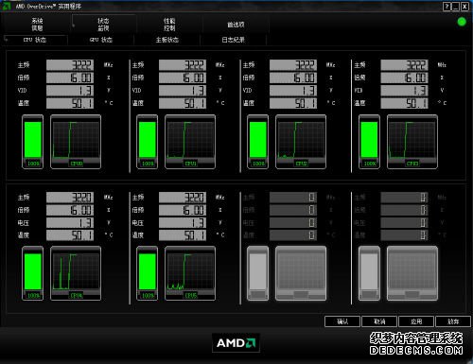Screen dimensions: 473x364
Task: Click the CPU4 电压 1.3 voltage field
Action: tap(70, 223)
